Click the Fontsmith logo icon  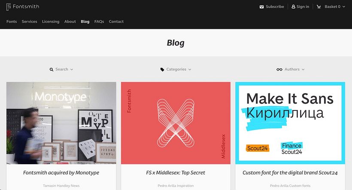tap(9, 7)
